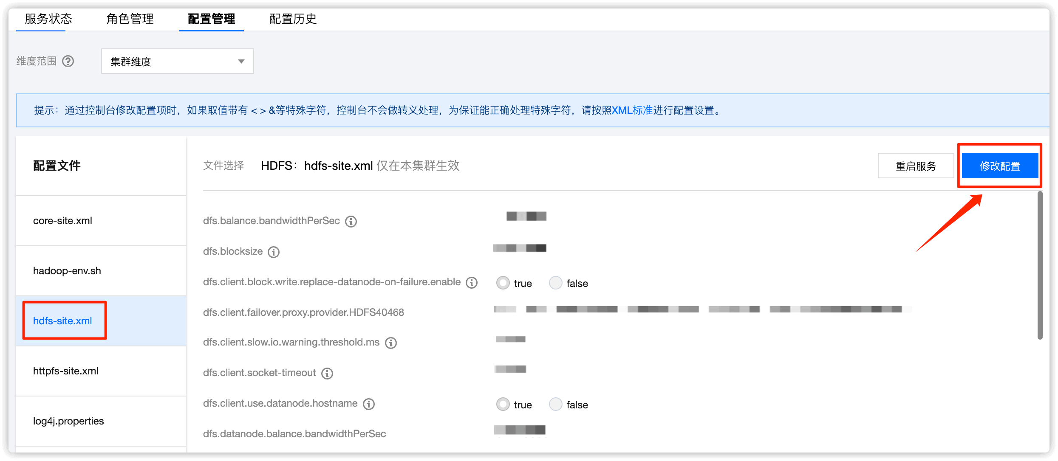
Task: Show info for dfs.client.socket-timeout
Action: tap(327, 374)
